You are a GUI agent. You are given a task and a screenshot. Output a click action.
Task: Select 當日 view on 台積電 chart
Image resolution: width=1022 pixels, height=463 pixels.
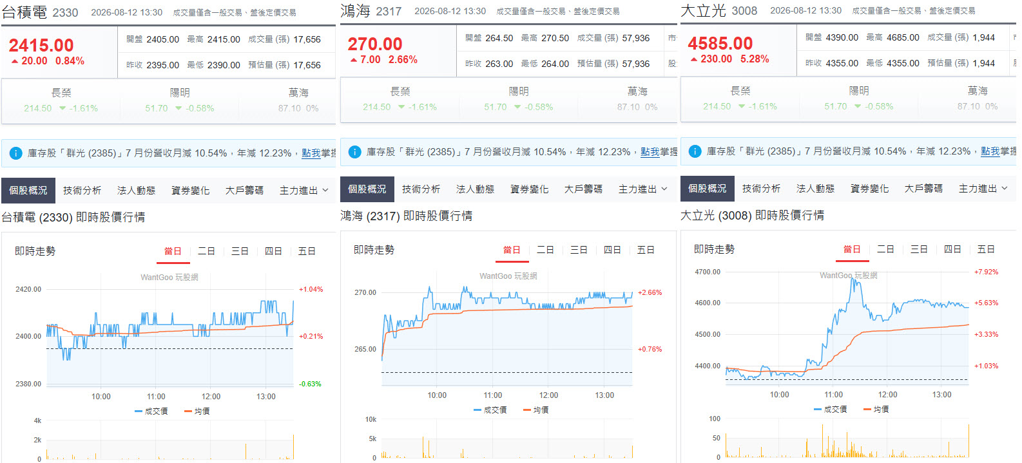click(x=173, y=251)
